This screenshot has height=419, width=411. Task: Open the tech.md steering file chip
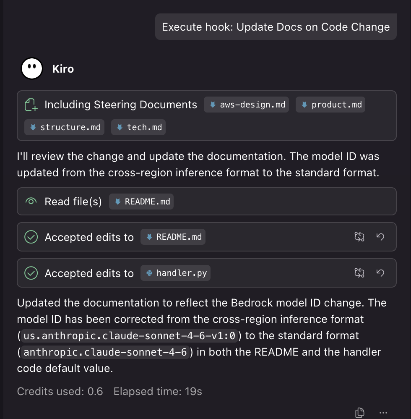[x=138, y=127]
